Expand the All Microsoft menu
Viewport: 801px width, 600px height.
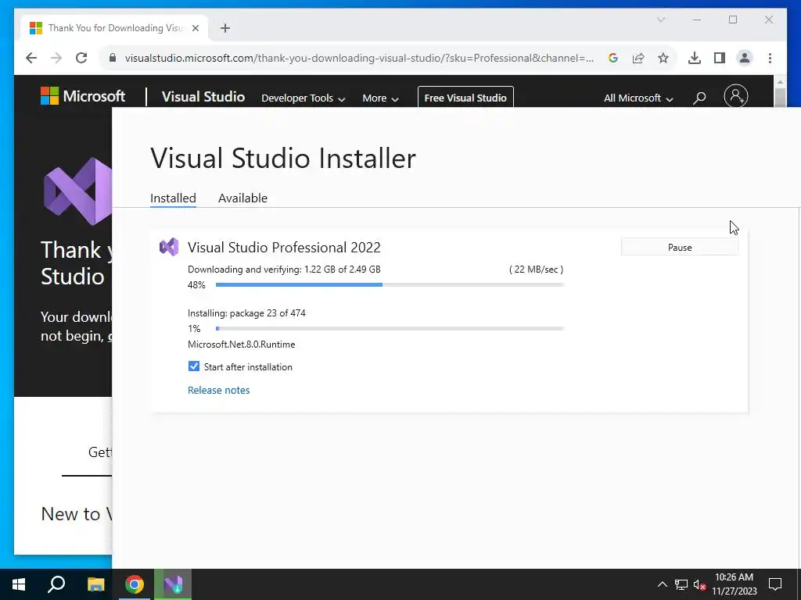click(x=638, y=98)
